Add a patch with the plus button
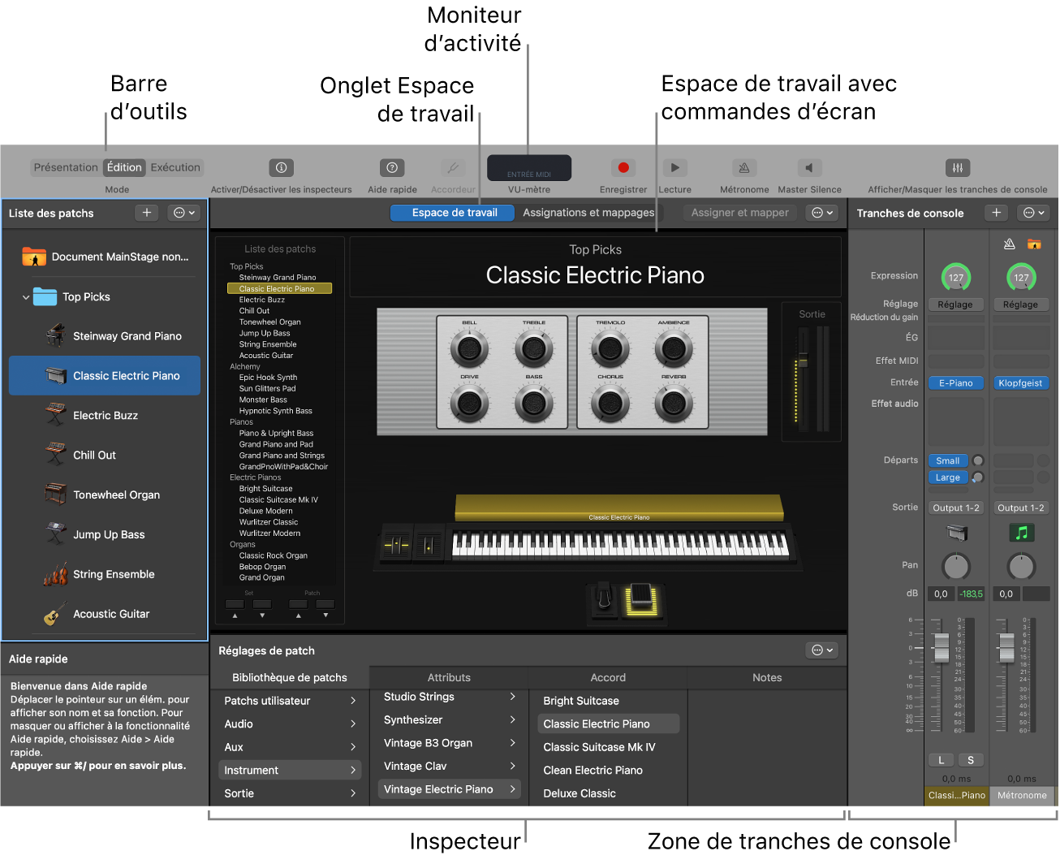The width and height of the screenshot is (1060, 864). pyautogui.click(x=146, y=213)
